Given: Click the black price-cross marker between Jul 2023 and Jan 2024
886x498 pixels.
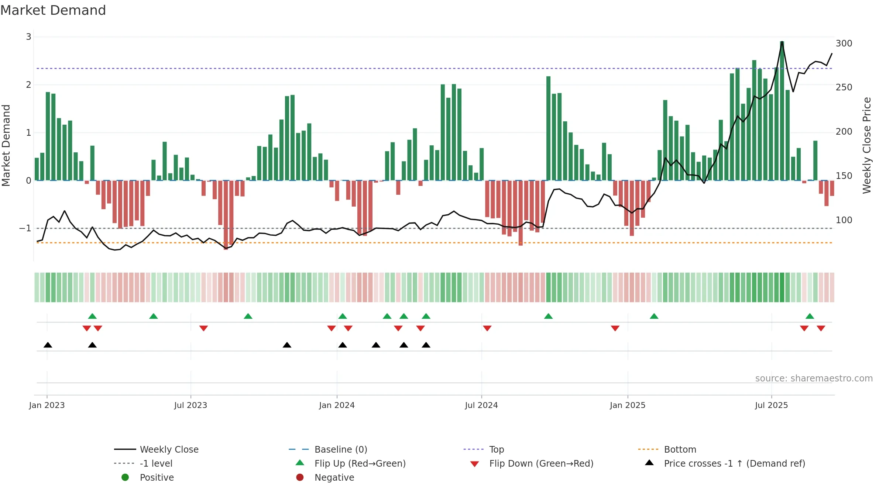Looking at the screenshot, I should [287, 345].
